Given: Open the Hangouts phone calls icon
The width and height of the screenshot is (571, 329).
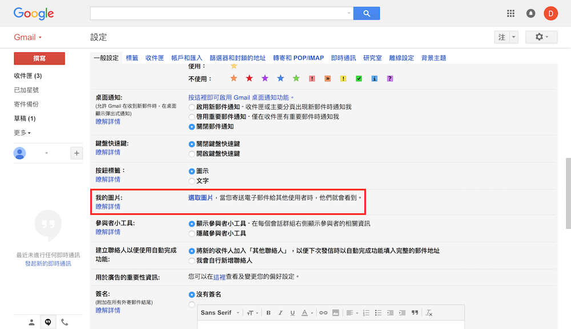Looking at the screenshot, I should coord(65,322).
